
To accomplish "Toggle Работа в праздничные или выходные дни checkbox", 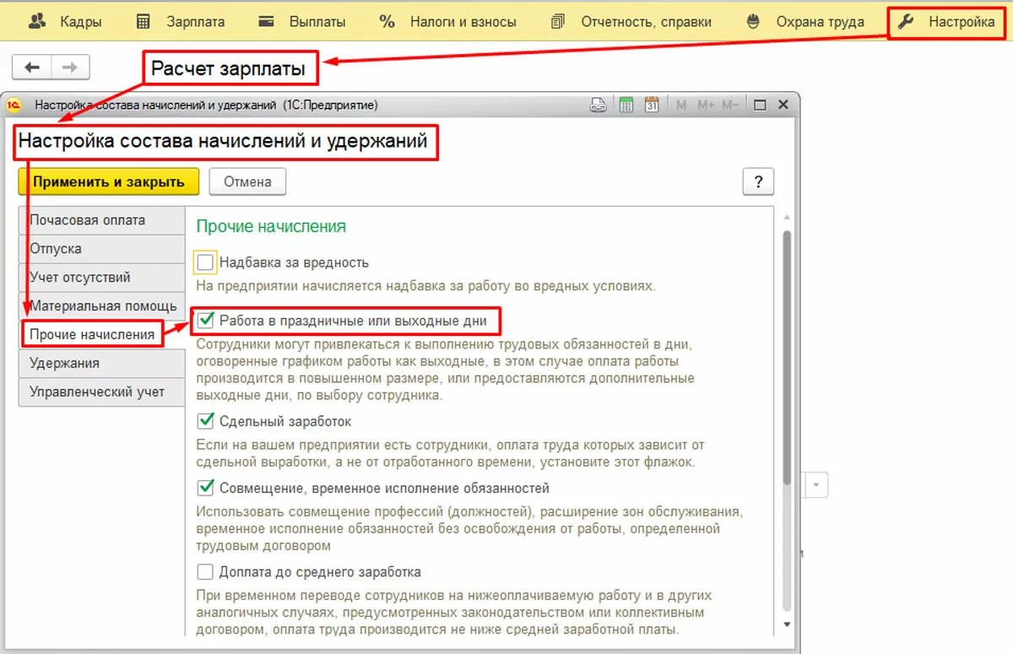I will [x=205, y=321].
